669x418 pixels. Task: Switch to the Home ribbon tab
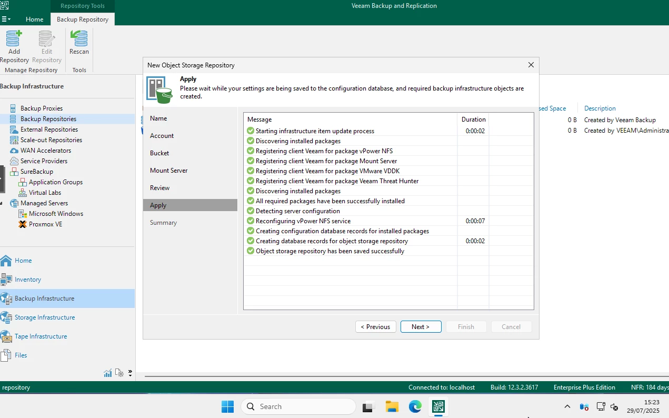[35, 19]
